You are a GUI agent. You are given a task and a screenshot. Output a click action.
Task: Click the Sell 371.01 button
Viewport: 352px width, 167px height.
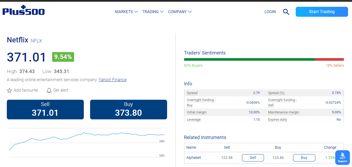click(45, 109)
